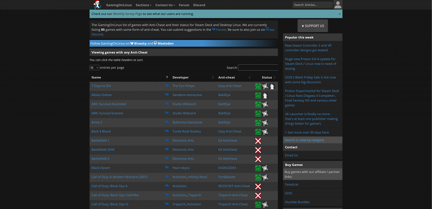Image resolution: width=432 pixels, height=209 pixels.
Task: Open the RICOCHET Anti-Cheat link
Action: (x=234, y=186)
